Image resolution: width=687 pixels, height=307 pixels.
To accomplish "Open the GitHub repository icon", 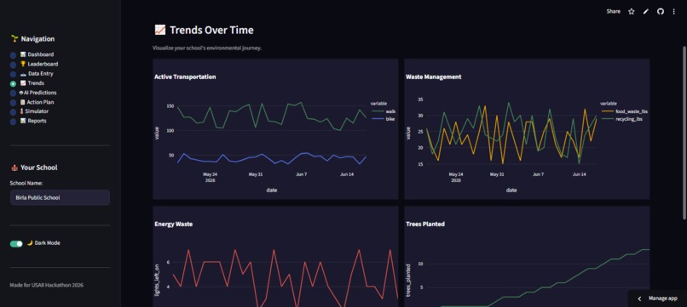I will 661,12.
